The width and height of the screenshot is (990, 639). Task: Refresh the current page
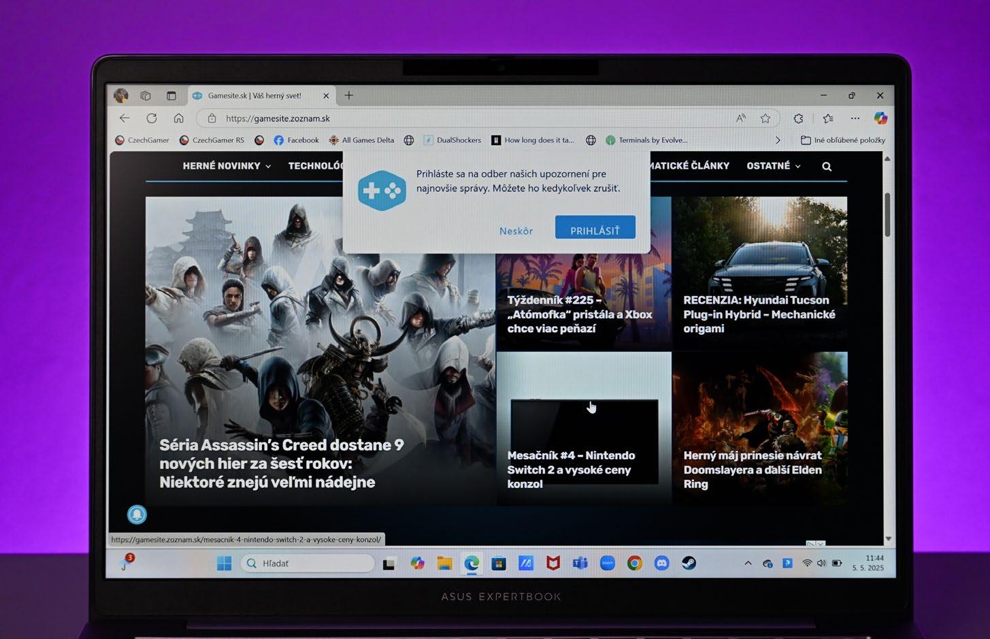coord(152,118)
